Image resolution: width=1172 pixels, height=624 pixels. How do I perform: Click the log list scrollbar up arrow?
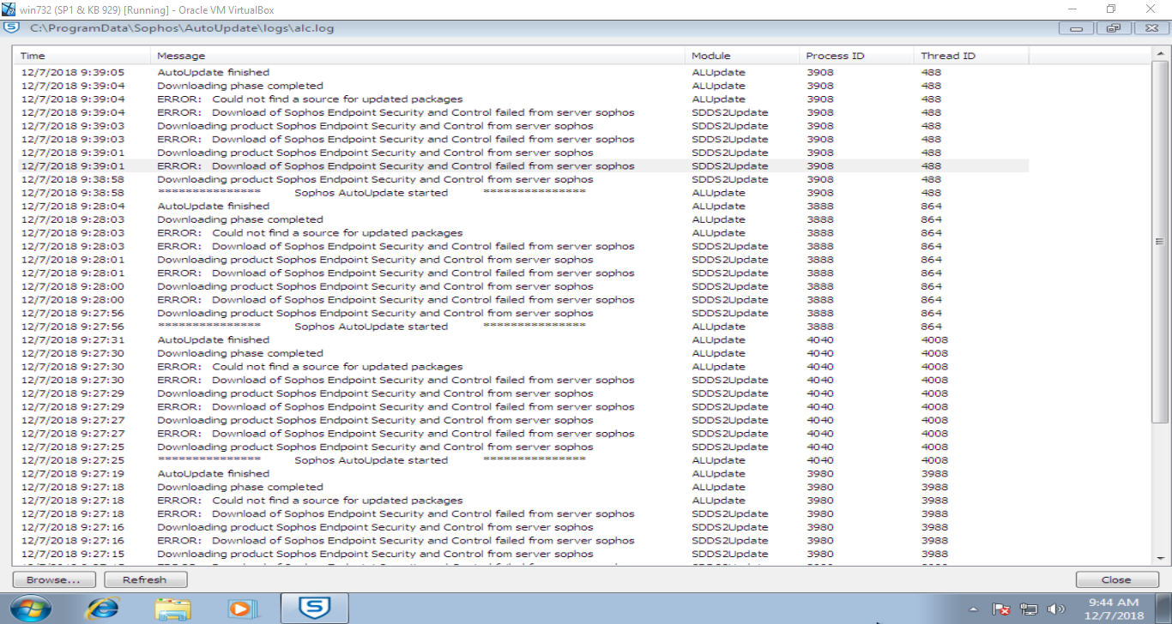click(1158, 55)
